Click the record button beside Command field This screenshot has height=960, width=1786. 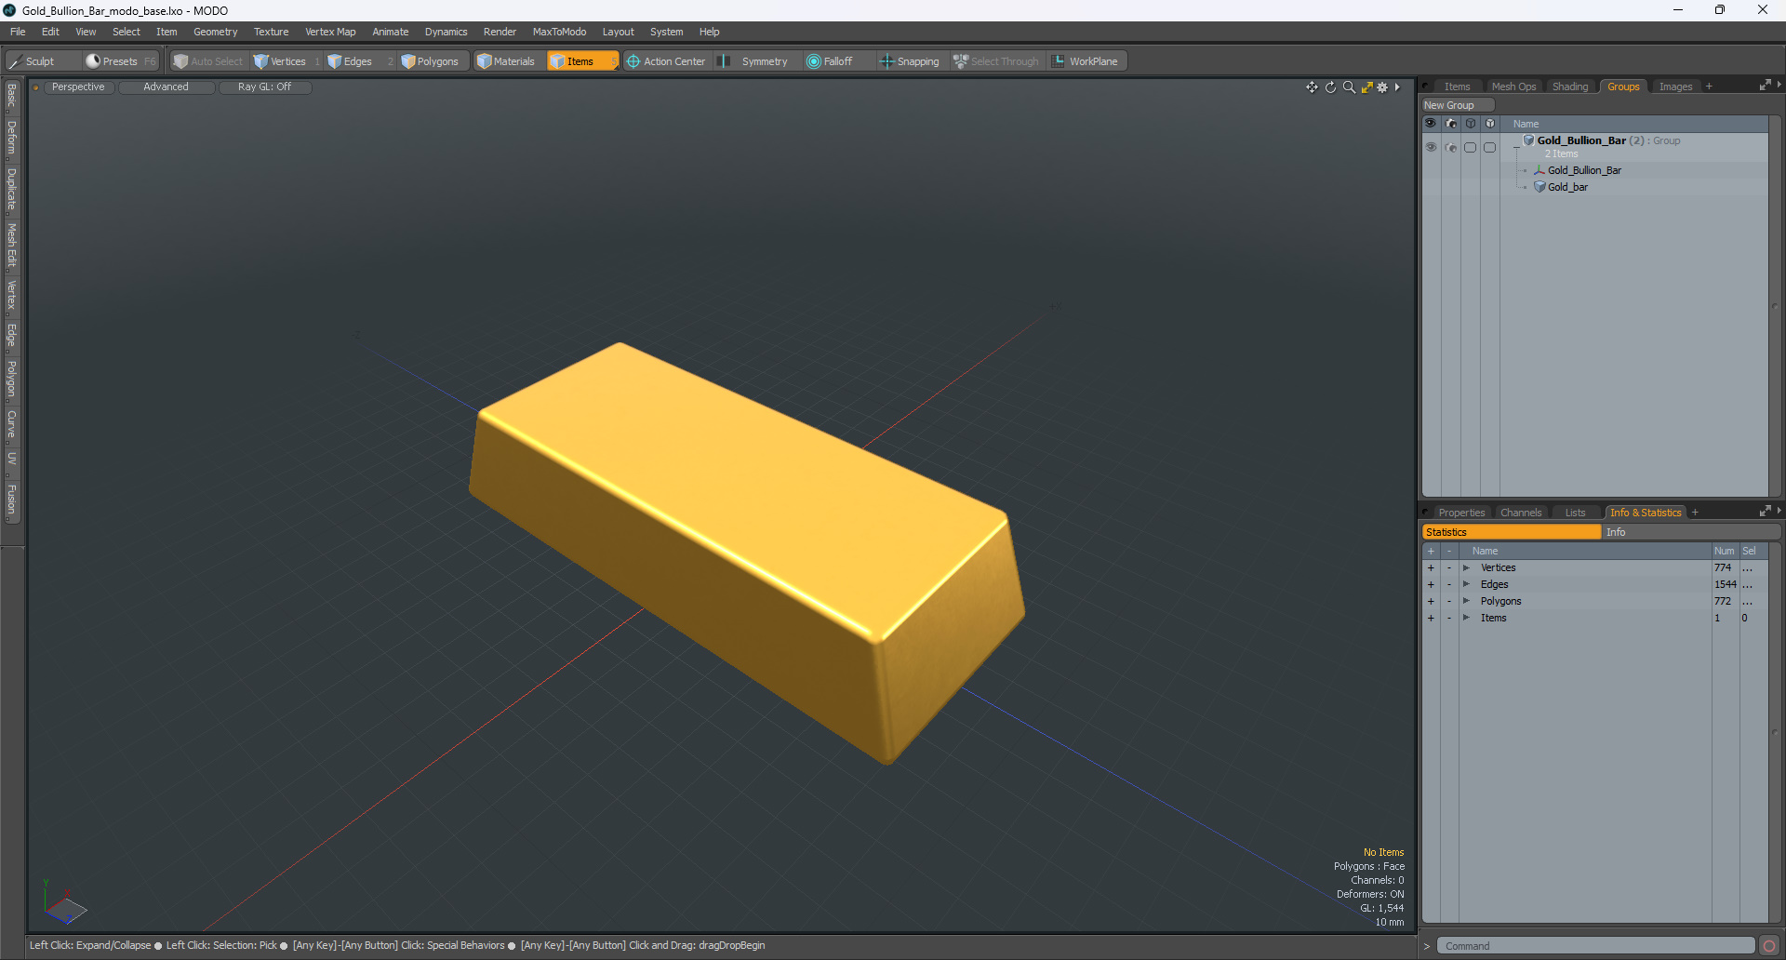1769,946
